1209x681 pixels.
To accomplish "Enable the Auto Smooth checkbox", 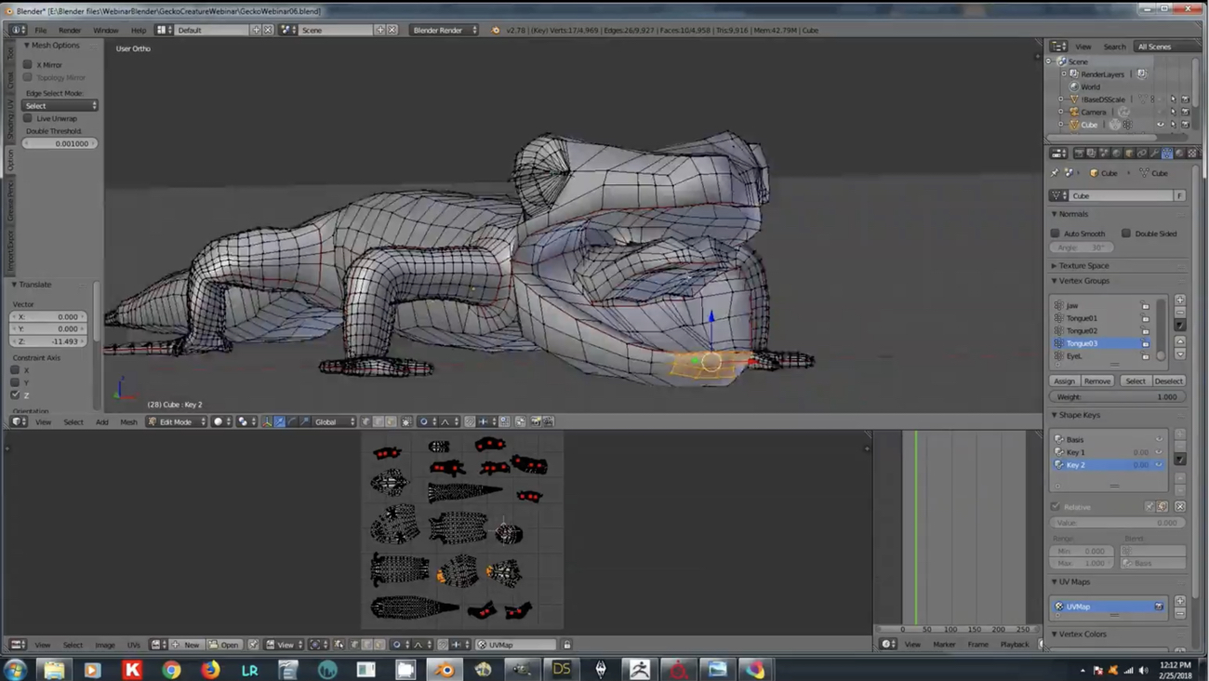I will tap(1056, 234).
